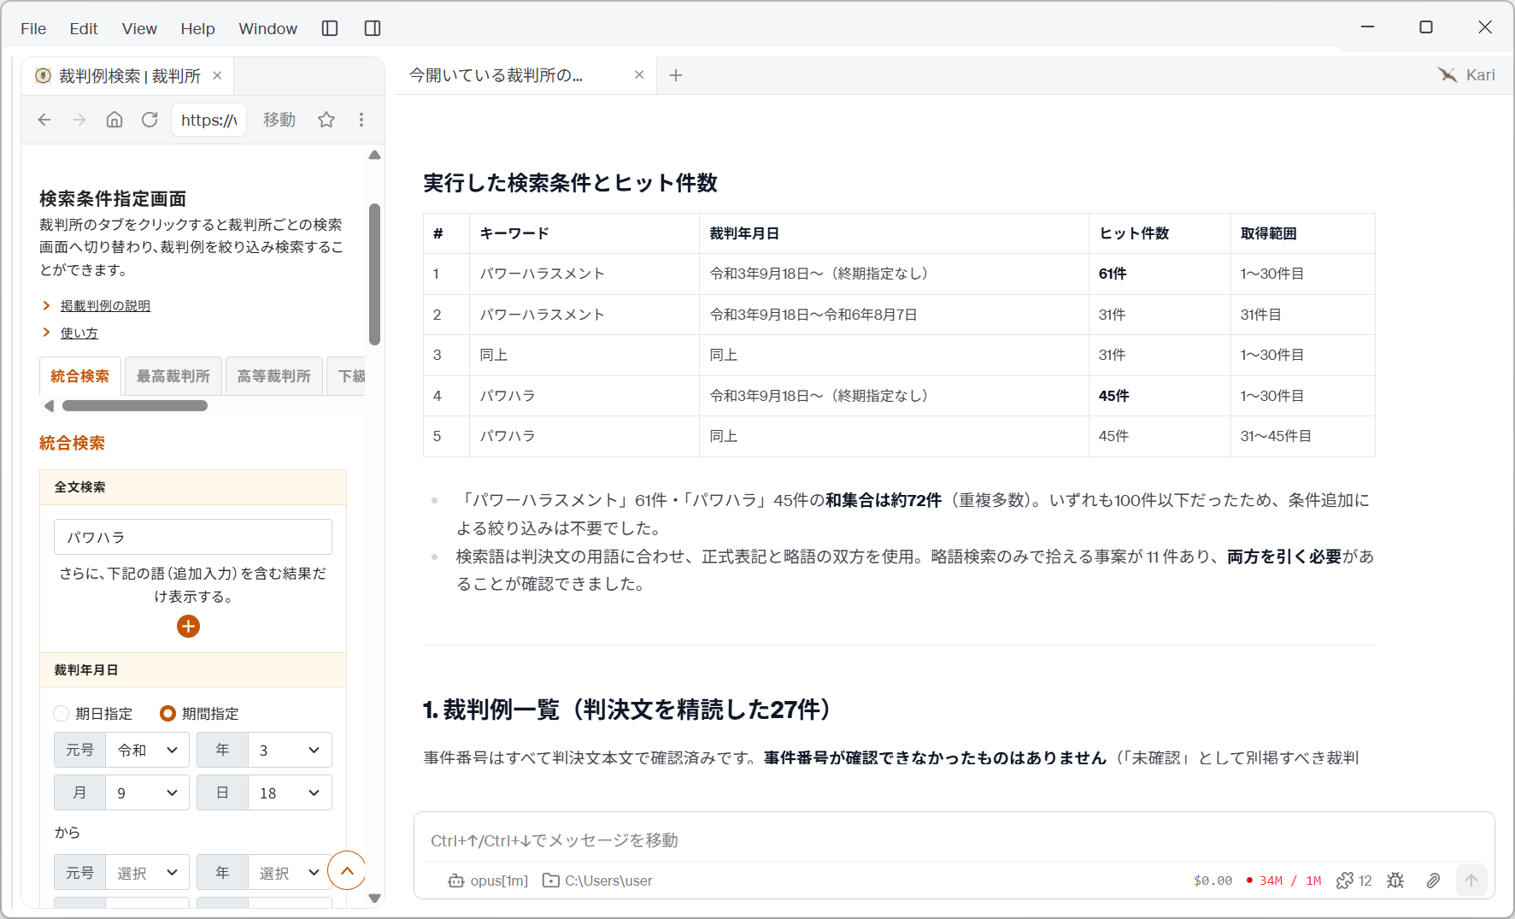
Task: Click the パワハラ full-text search field
Action: point(193,537)
